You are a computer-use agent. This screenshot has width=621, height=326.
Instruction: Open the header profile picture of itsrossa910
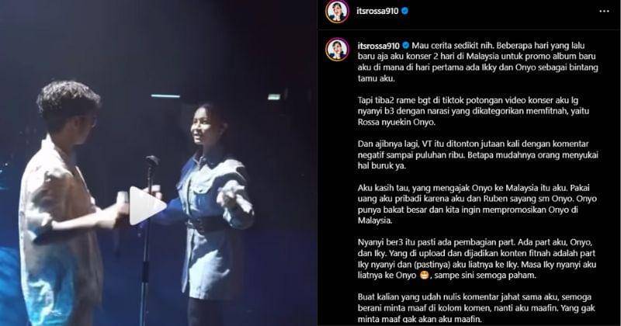337,11
